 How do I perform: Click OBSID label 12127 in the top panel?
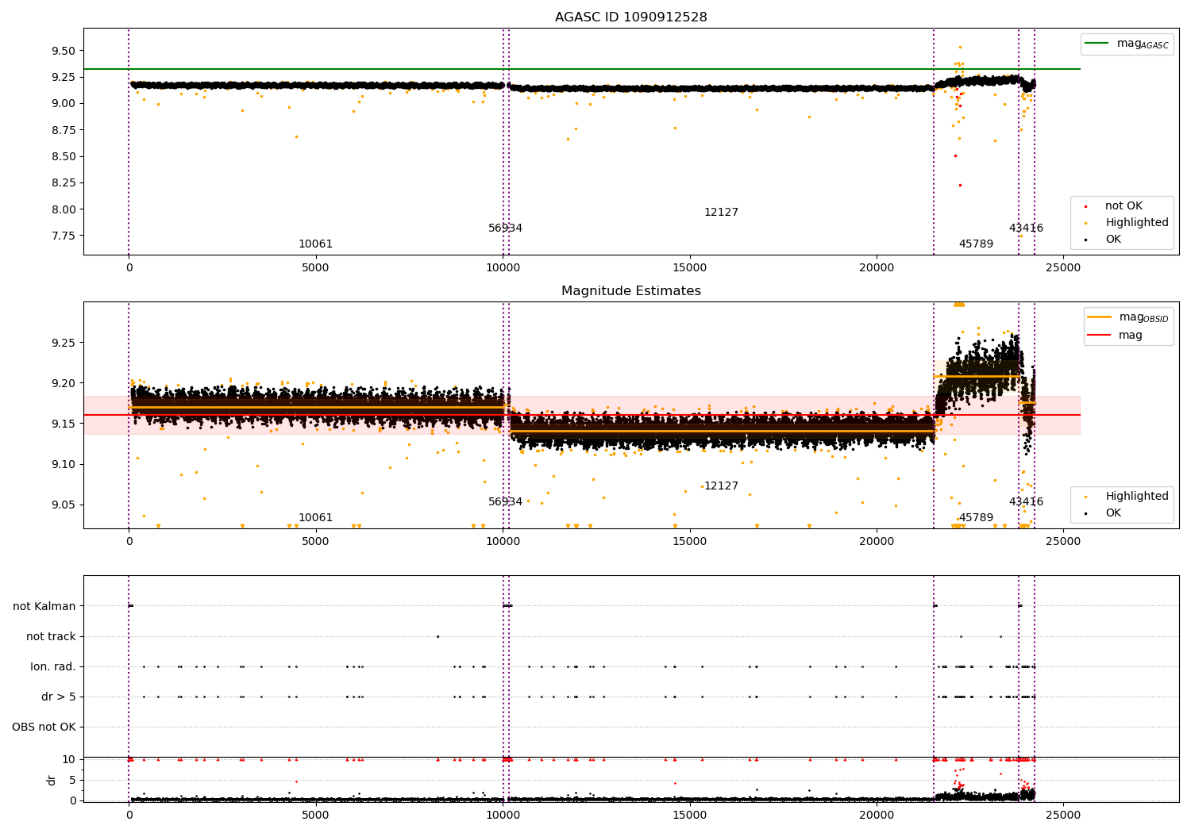721,213
